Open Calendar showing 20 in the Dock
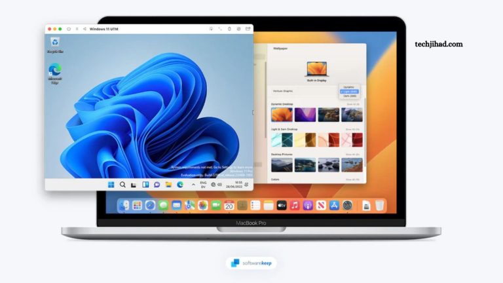 pyautogui.click(x=229, y=205)
